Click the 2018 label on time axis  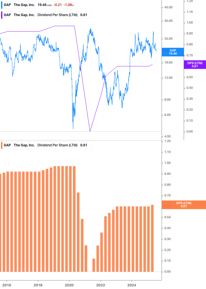click(38, 285)
